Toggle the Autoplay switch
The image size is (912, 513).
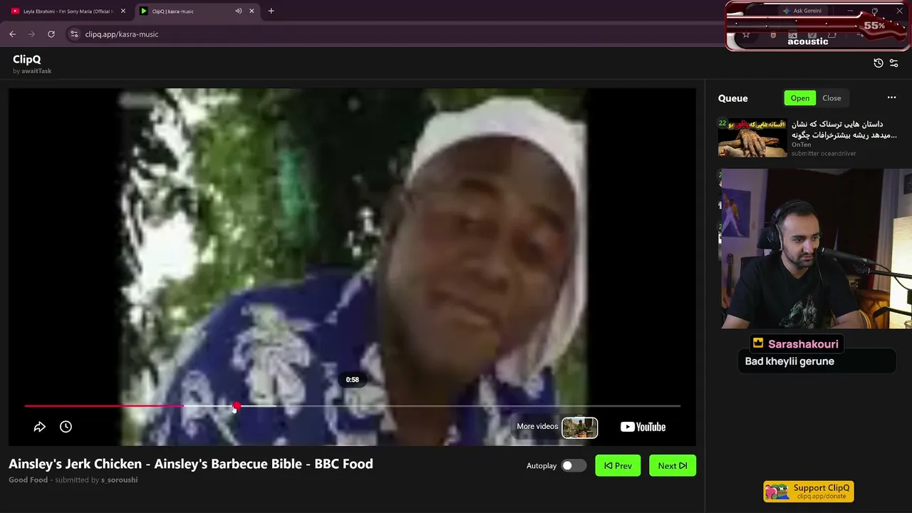573,466
